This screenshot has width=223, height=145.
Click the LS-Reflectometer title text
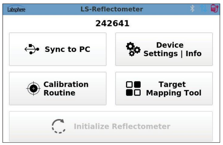pos(111,9)
